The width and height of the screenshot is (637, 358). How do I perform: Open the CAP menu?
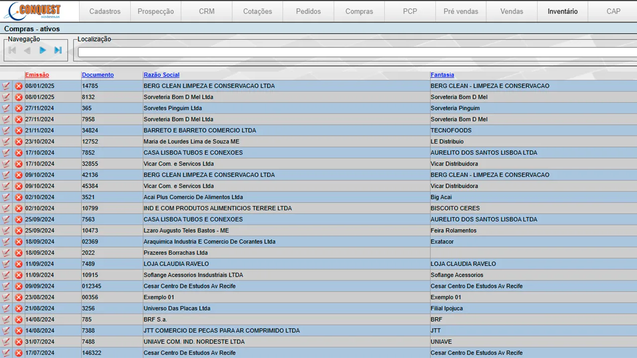pyautogui.click(x=613, y=11)
